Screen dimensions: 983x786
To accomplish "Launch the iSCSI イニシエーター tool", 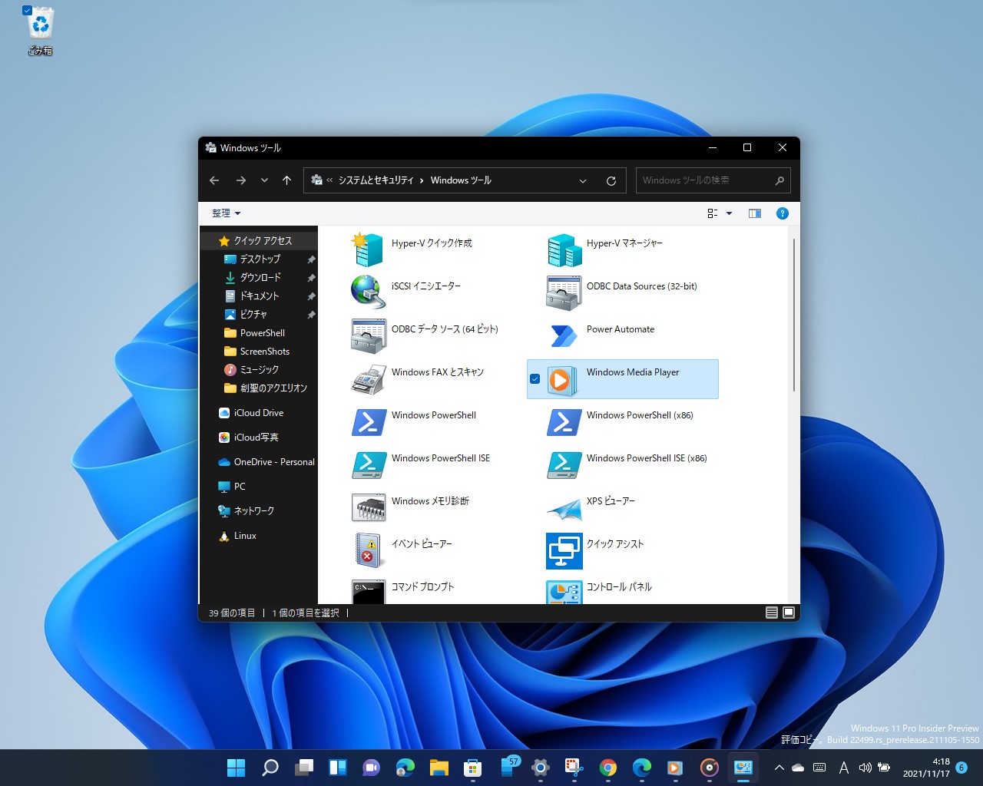I will pyautogui.click(x=425, y=286).
